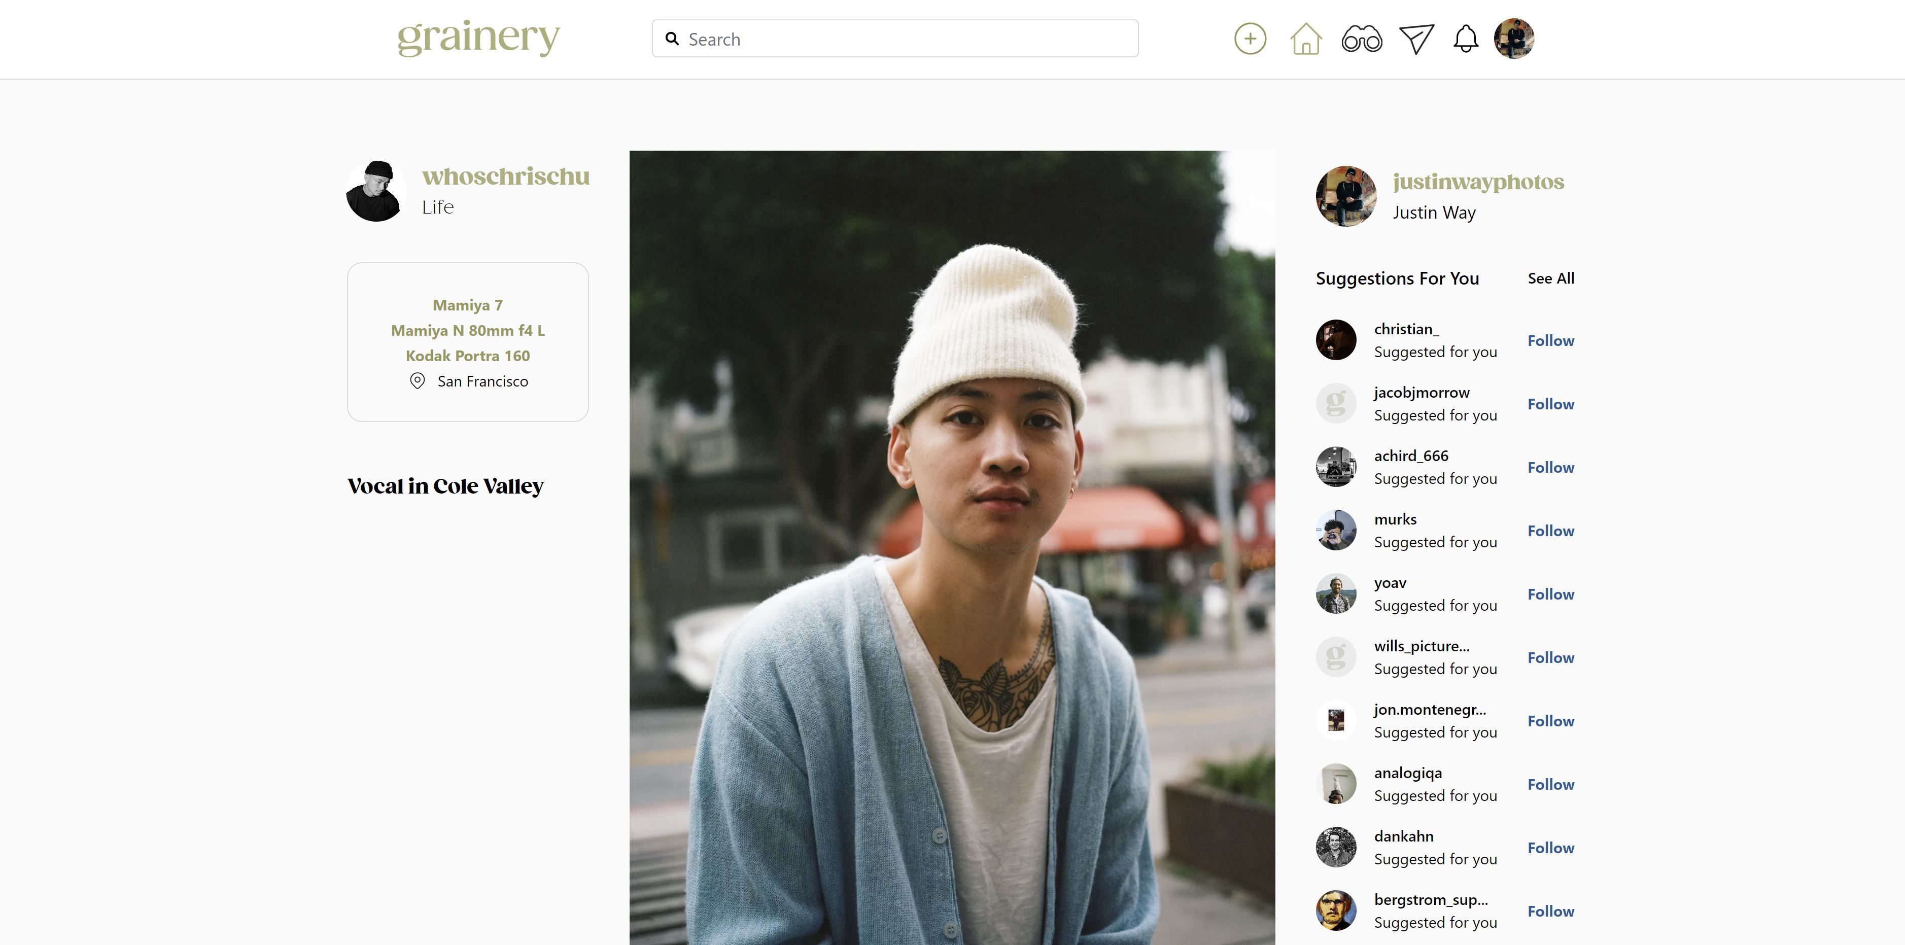1905x945 pixels.
Task: Click the create/add post icon
Action: [x=1250, y=38]
